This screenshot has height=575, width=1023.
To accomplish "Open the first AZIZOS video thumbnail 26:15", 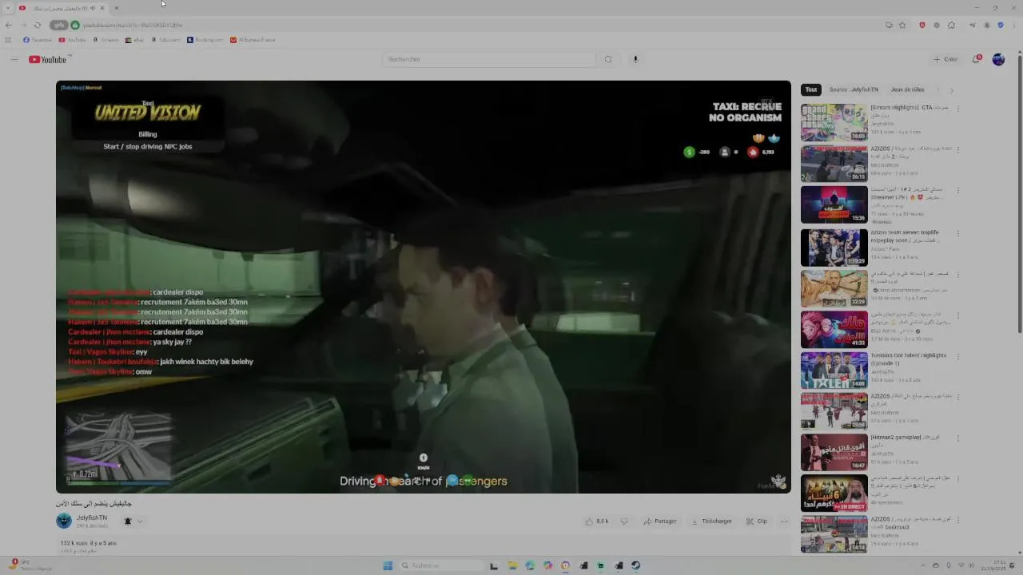I will 834,163.
